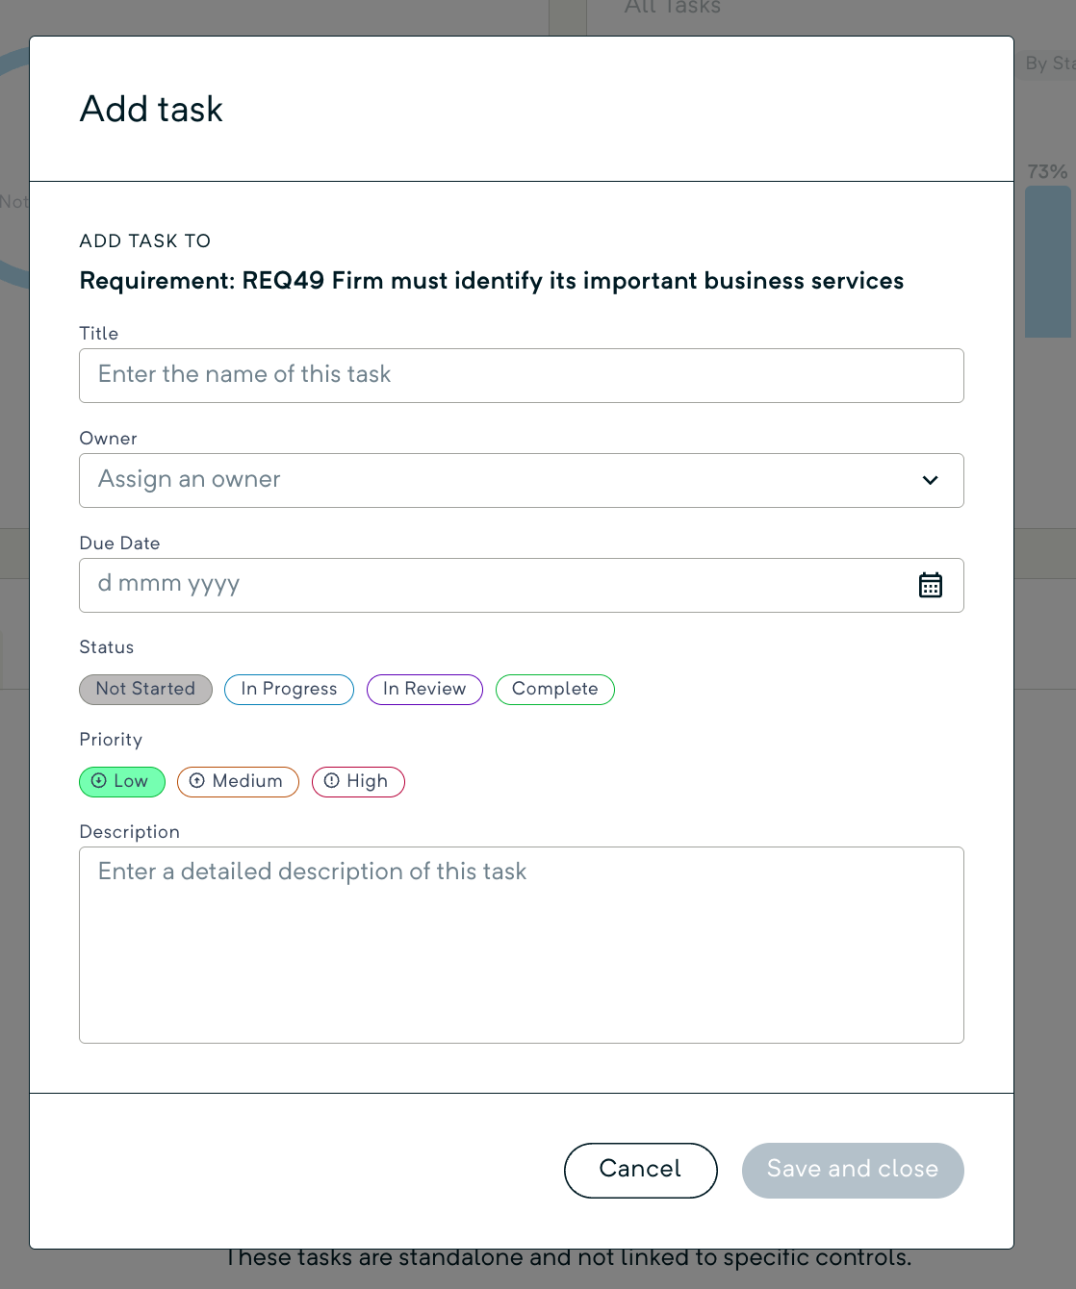Click into the task Title field
This screenshot has width=1076, height=1289.
pos(521,375)
